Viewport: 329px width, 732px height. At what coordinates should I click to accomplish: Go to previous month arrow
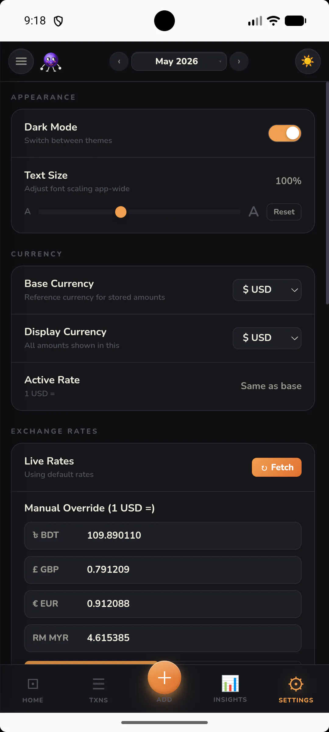119,61
